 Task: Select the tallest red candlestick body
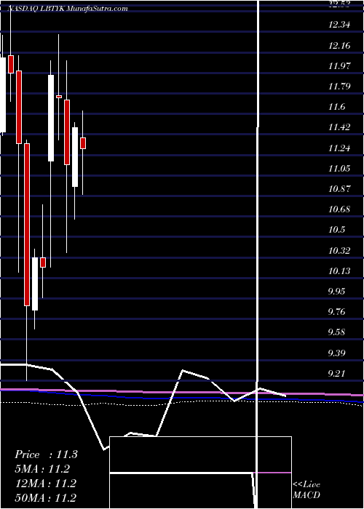point(27,225)
